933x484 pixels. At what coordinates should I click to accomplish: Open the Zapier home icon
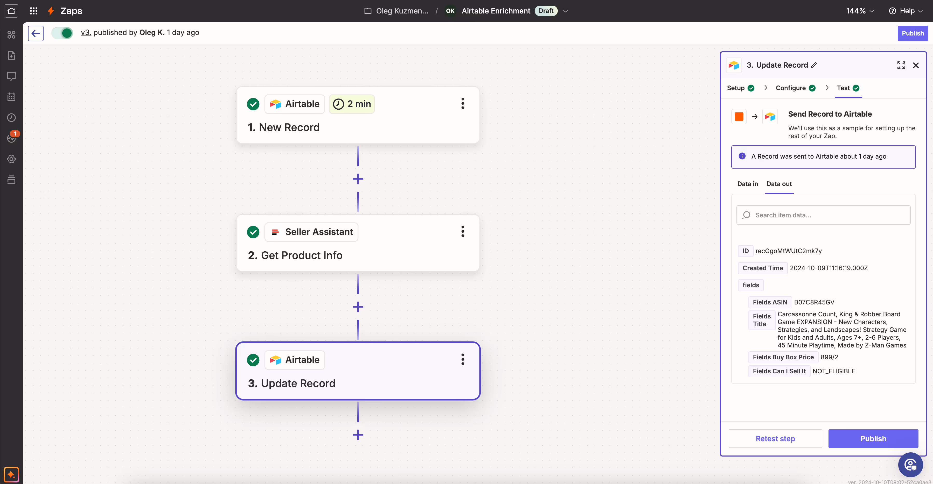click(11, 11)
